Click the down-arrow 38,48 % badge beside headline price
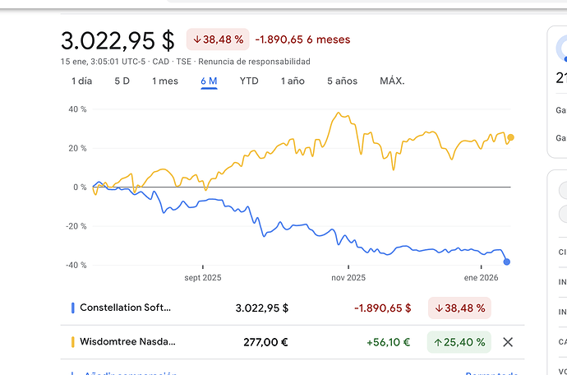This screenshot has height=375, width=567. pos(218,39)
